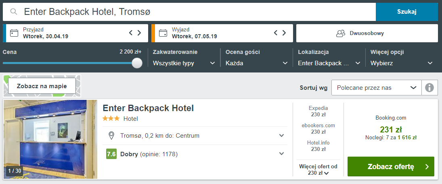Open the Sortuj wg sort dropdown
This screenshot has width=442, height=184.
coord(376,87)
